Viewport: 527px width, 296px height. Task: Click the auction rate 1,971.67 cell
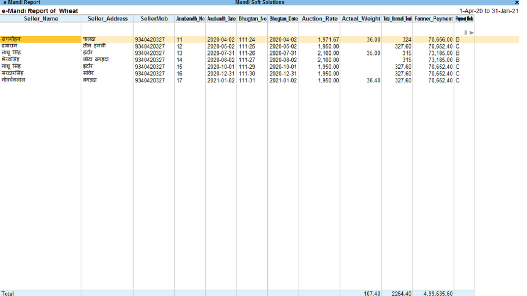coord(328,39)
